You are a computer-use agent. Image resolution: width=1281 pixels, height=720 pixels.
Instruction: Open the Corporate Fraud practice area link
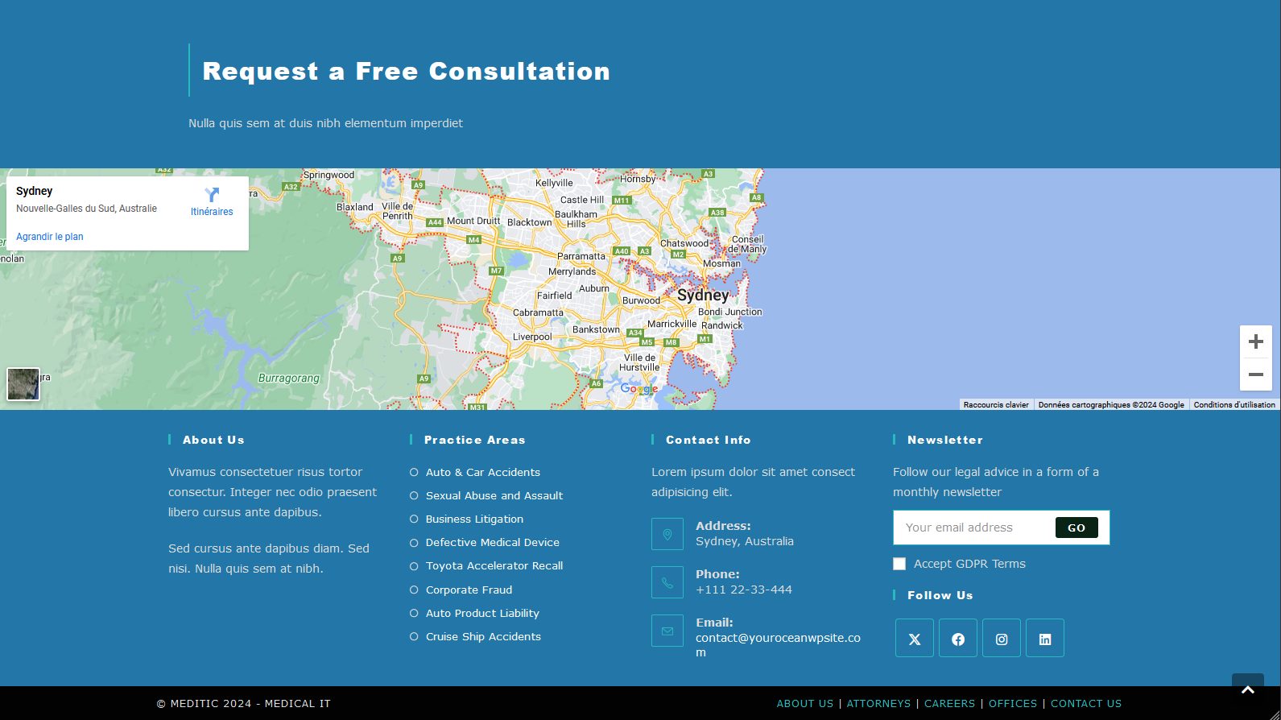pos(469,590)
